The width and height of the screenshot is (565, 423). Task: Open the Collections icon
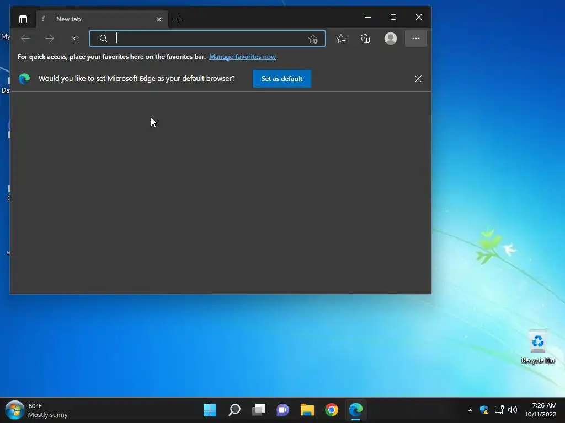tap(365, 39)
